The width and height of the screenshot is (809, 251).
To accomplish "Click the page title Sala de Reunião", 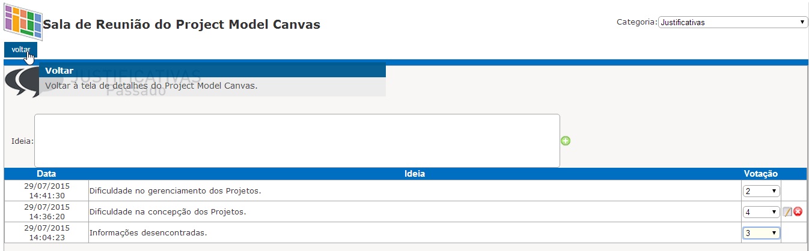I will (182, 25).
